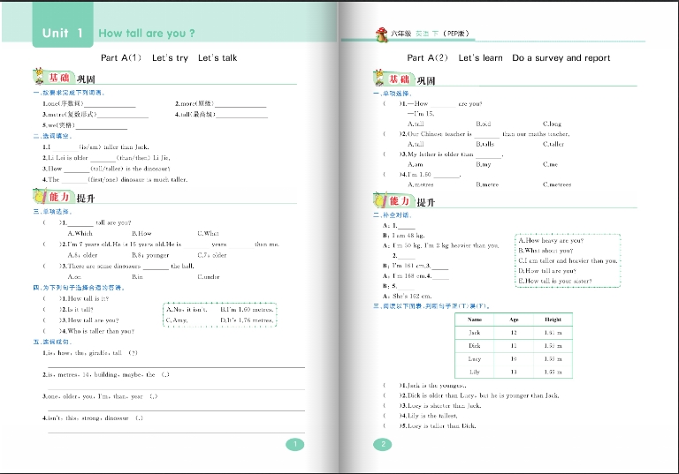Click statement '1.Jack is the youngest.'
This screenshot has width=679, height=474.
[432, 386]
